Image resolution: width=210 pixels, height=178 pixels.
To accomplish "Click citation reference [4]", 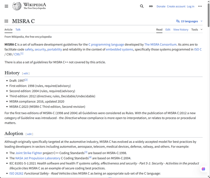I will click(x=90, y=157).
